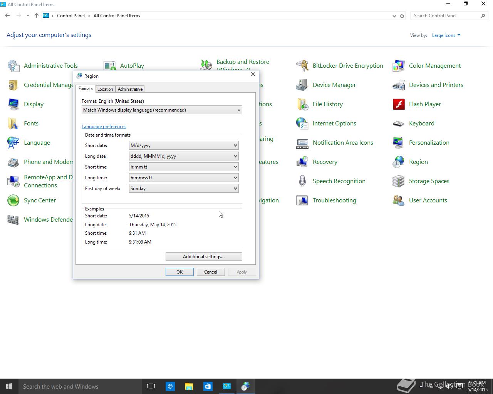The image size is (493, 394).
Task: Open Storage Spaces icon
Action: pos(399,181)
